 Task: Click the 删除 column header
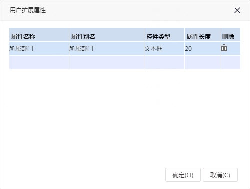pyautogui.click(x=230, y=35)
